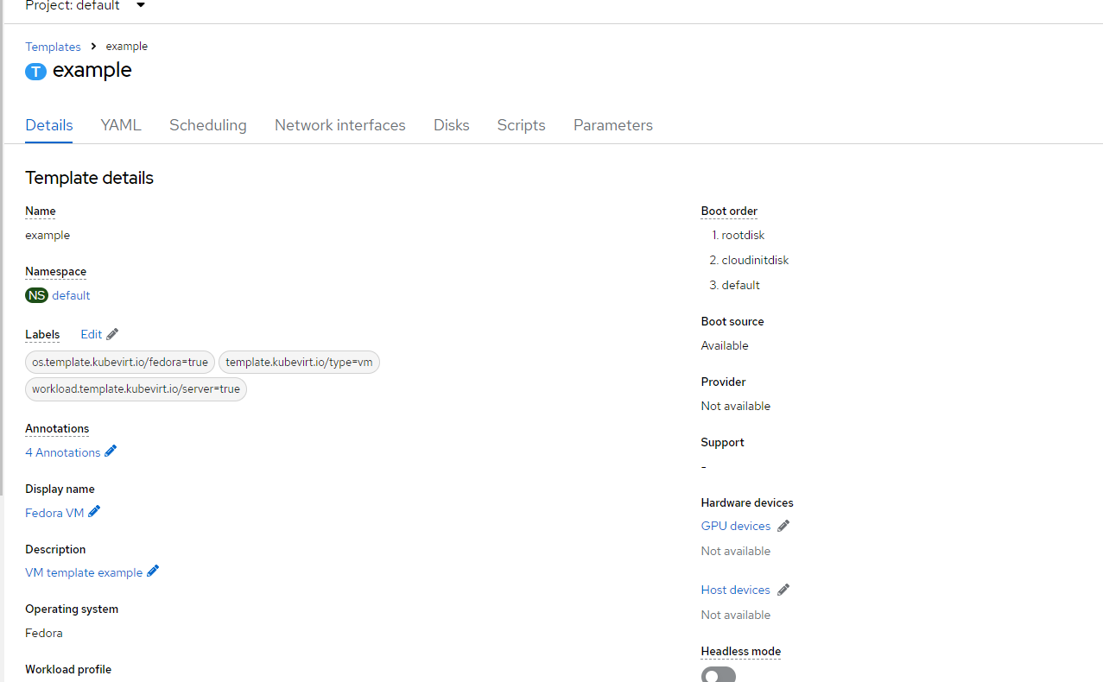Click the NS namespace badge
Screen dimensions: 1103x682
tap(36, 295)
